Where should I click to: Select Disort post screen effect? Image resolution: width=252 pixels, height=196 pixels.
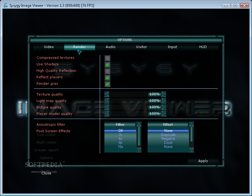(x=168, y=143)
